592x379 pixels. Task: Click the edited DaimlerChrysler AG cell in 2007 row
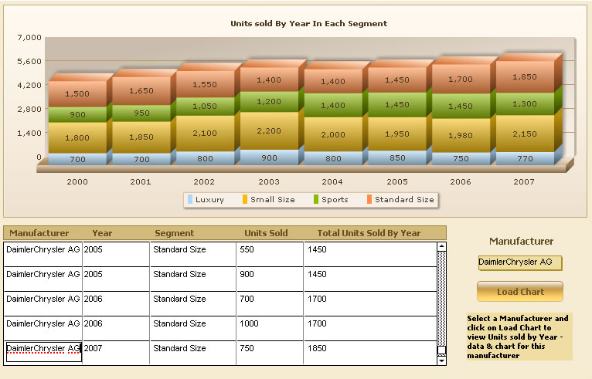pos(43,352)
